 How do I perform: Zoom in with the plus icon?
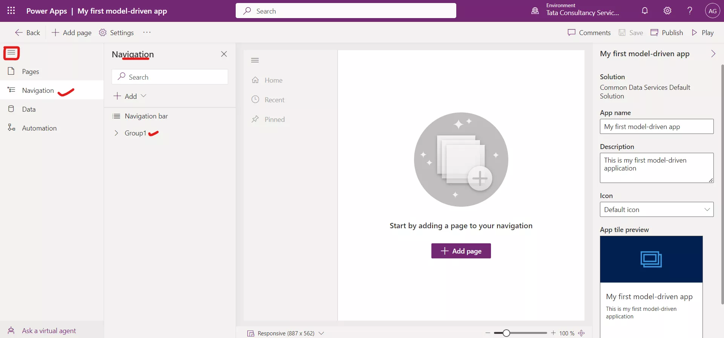tap(553, 333)
